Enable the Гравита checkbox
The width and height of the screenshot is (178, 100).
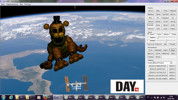tap(148, 37)
